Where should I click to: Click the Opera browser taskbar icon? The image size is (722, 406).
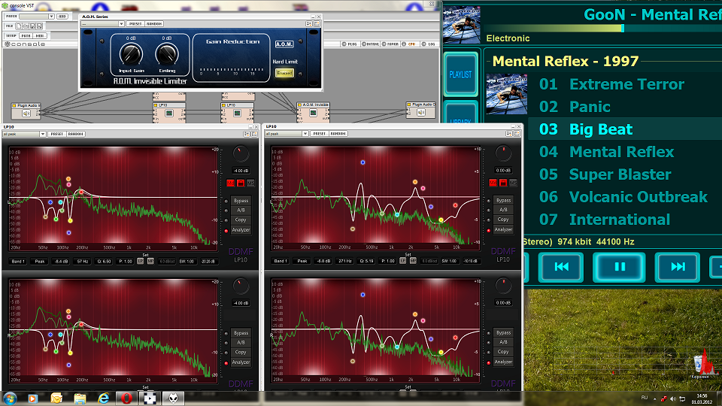coord(127,397)
